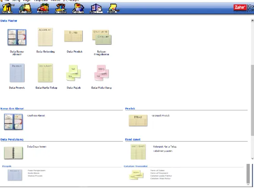The width and height of the screenshot is (254, 188).
Task: Click the Data Master heading
Action: click(9, 21)
